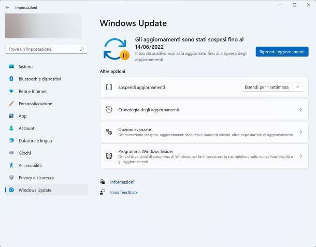
Task: Click the Windows Insider cat icon
Action: [109, 156]
